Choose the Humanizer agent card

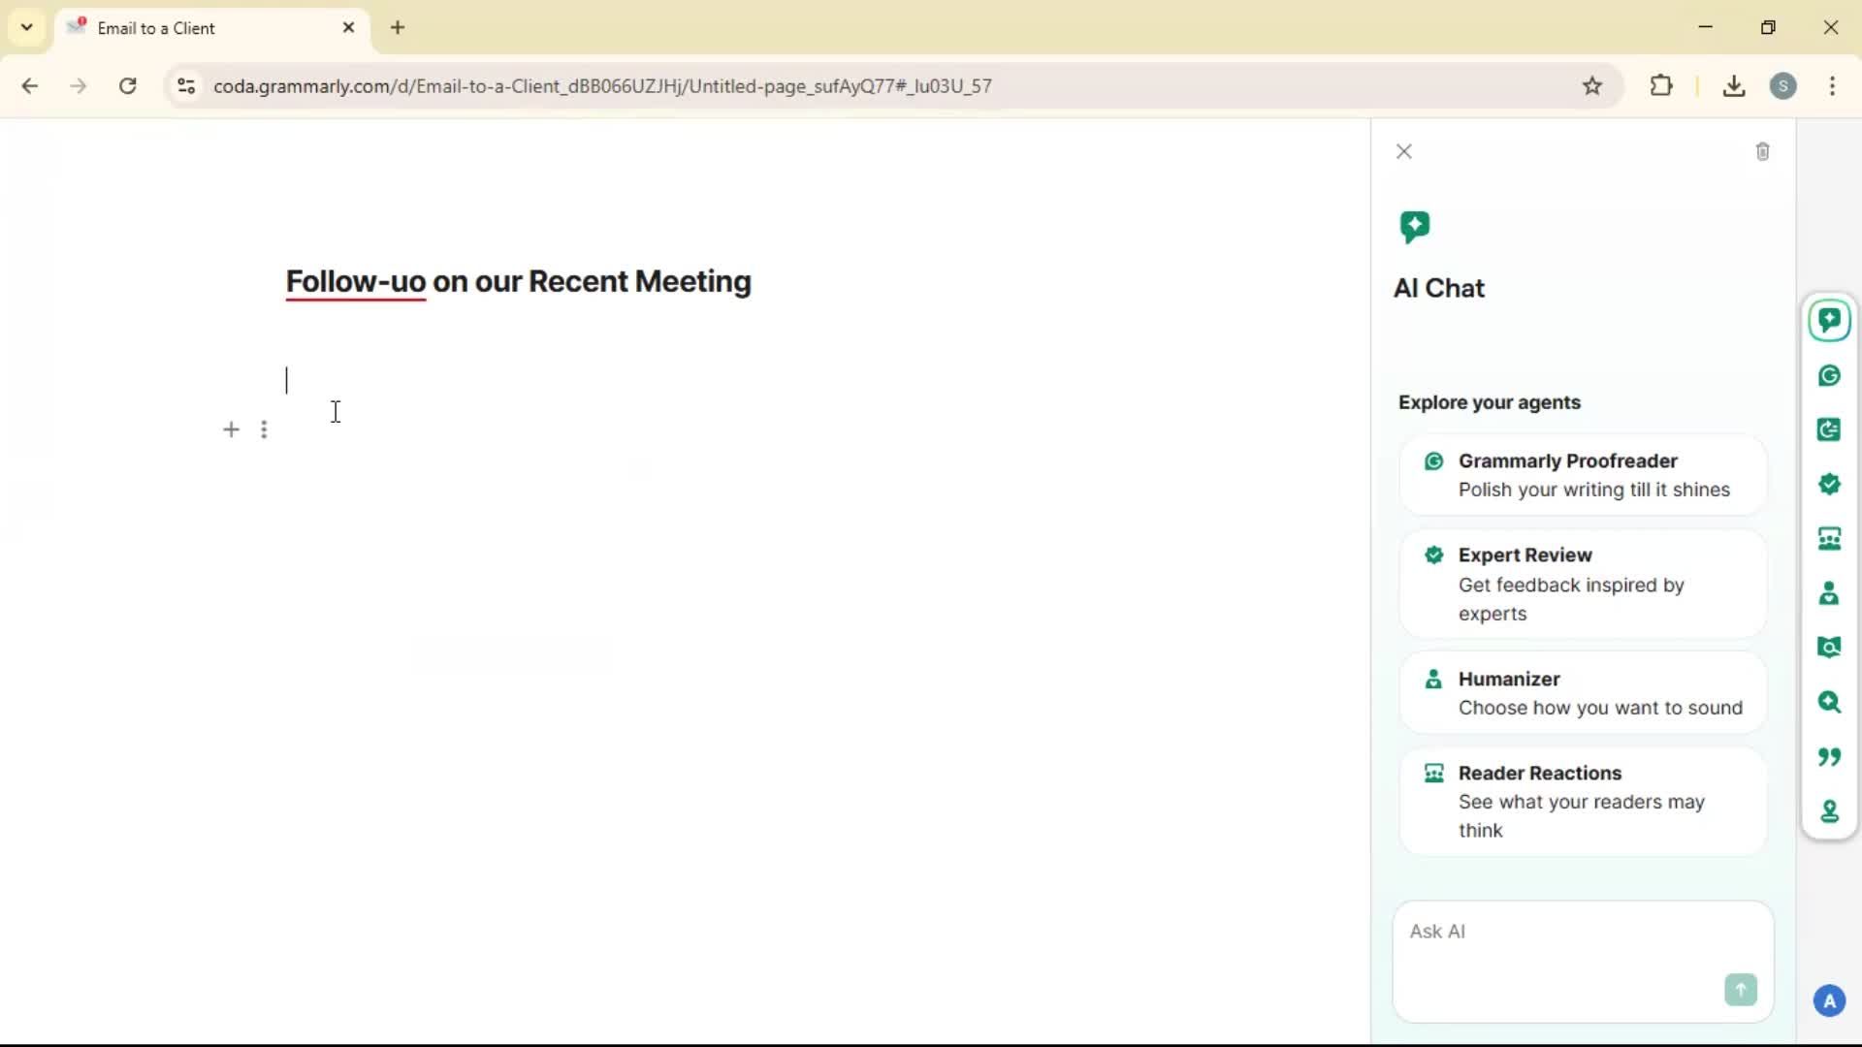pyautogui.click(x=1583, y=693)
